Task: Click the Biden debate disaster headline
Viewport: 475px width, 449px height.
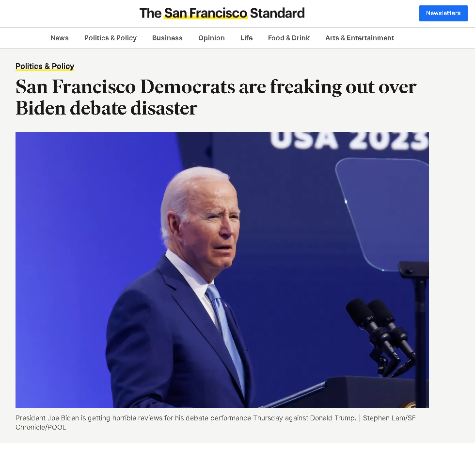Action: 216,98
